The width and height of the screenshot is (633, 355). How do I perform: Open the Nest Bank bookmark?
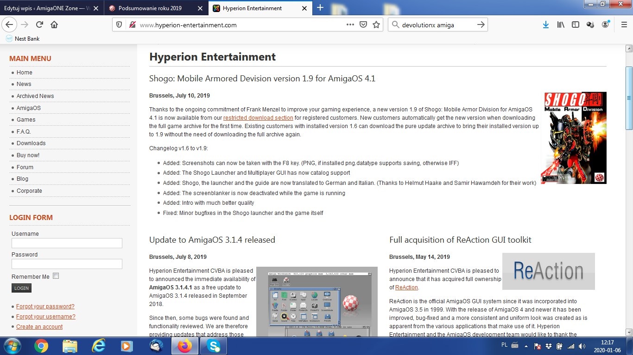coord(23,39)
